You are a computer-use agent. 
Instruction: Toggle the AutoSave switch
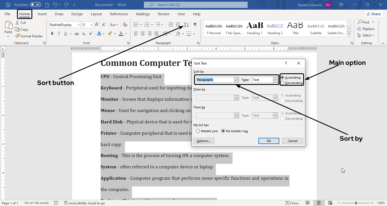pos(36,5)
